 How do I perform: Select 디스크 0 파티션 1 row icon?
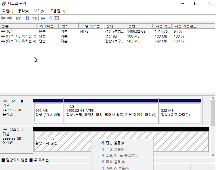3,36
